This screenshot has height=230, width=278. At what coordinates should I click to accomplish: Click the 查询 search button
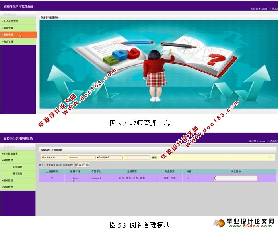(x=154, y=157)
